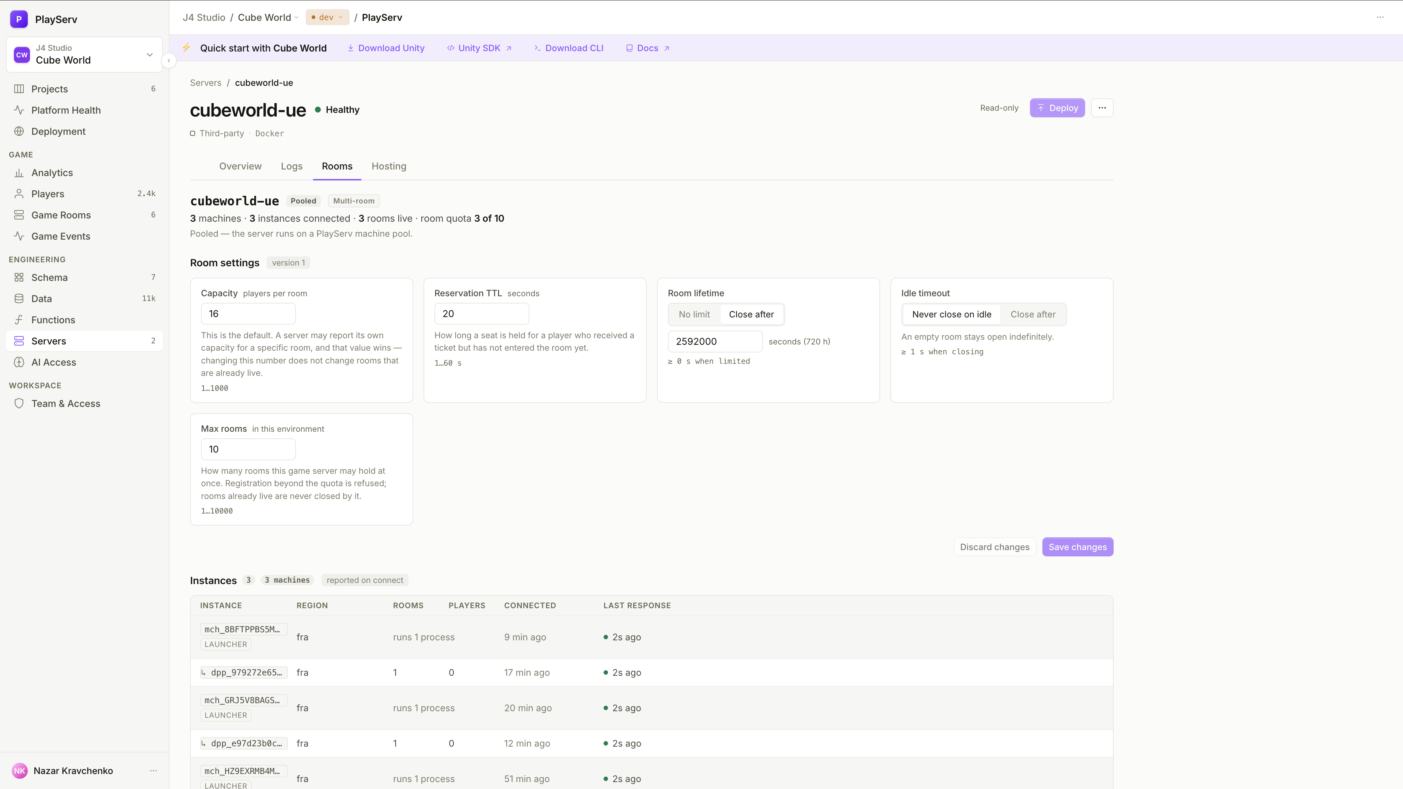Screen dimensions: 1403x789
Task: Collapse the sidebar with arrow icon
Action: pyautogui.click(x=169, y=60)
